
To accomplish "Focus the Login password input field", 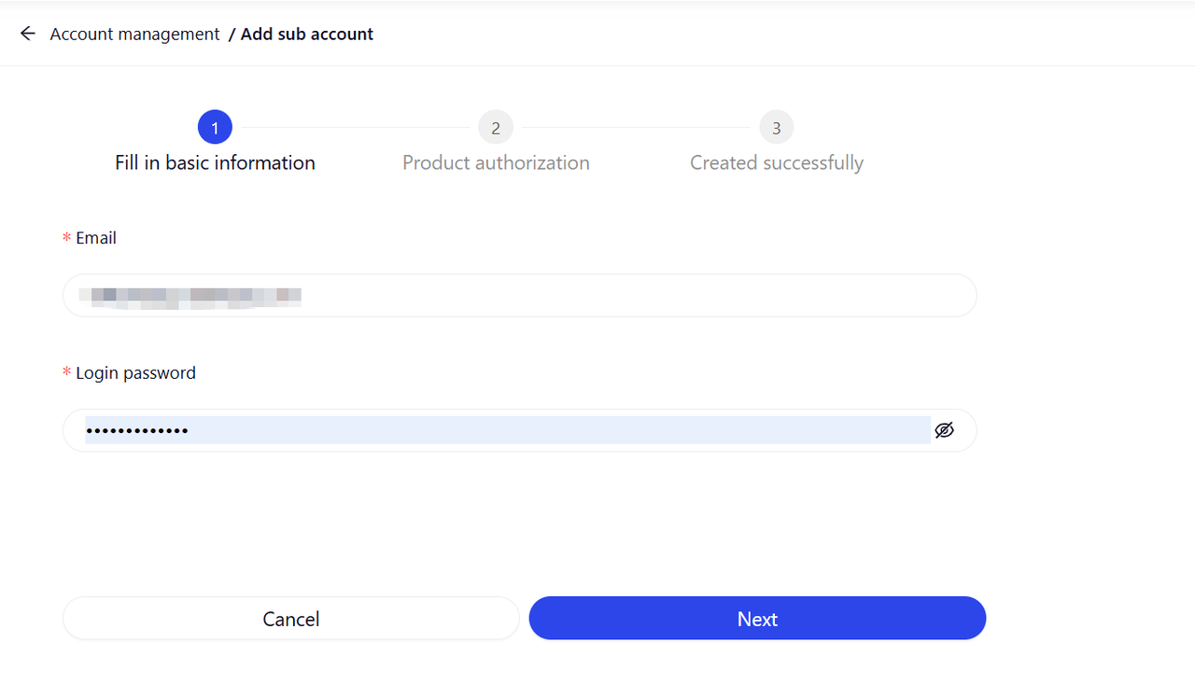I will (504, 430).
